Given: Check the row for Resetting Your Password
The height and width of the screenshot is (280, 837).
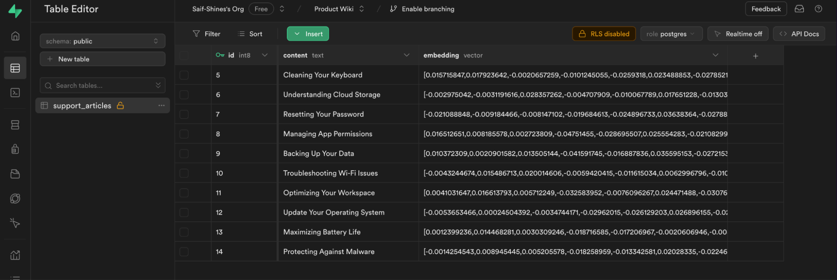Looking at the screenshot, I should pyautogui.click(x=184, y=114).
